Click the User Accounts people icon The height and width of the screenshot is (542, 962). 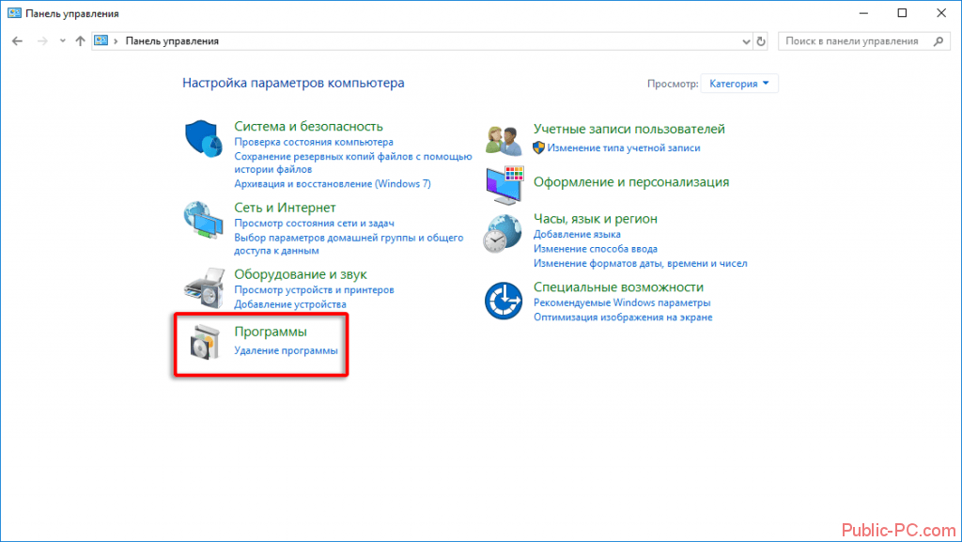[504, 140]
